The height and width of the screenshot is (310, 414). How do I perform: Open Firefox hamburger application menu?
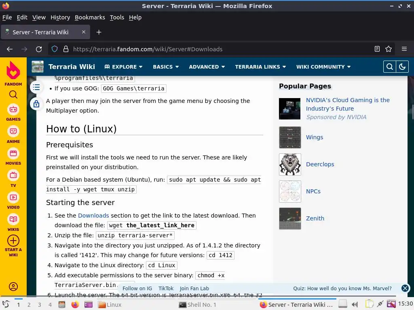(x=404, y=49)
